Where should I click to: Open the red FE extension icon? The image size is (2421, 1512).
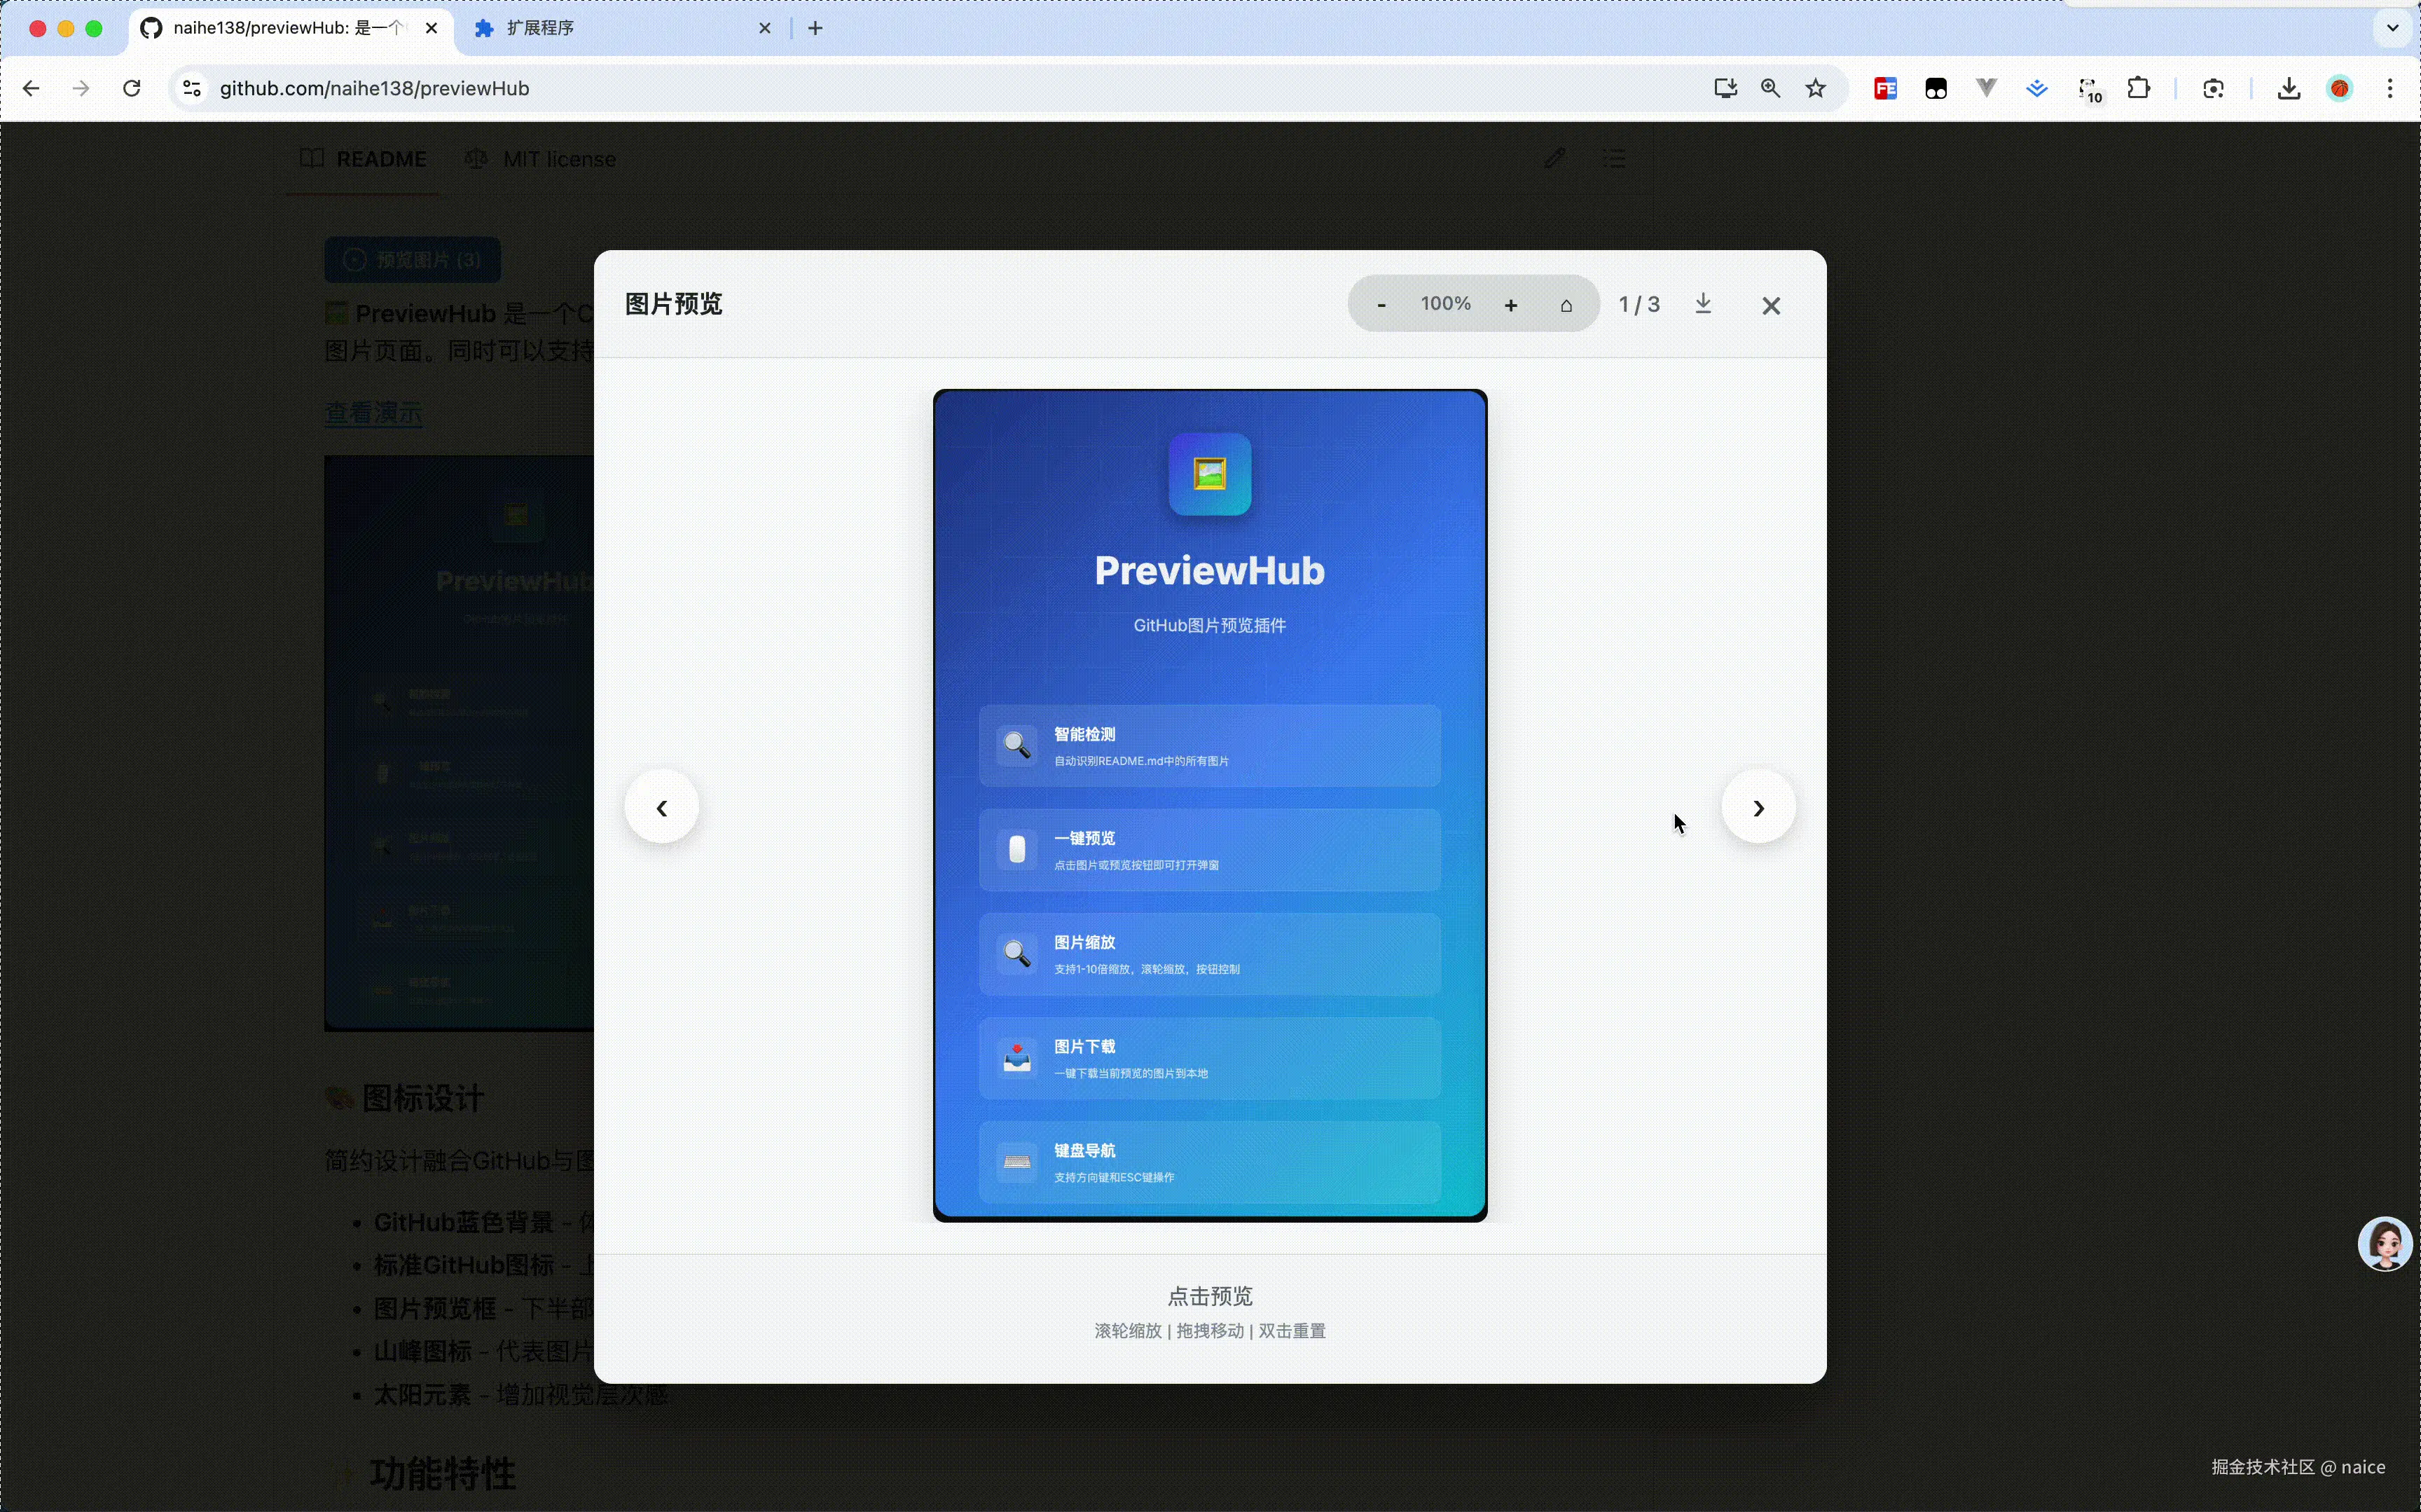click(x=1885, y=89)
